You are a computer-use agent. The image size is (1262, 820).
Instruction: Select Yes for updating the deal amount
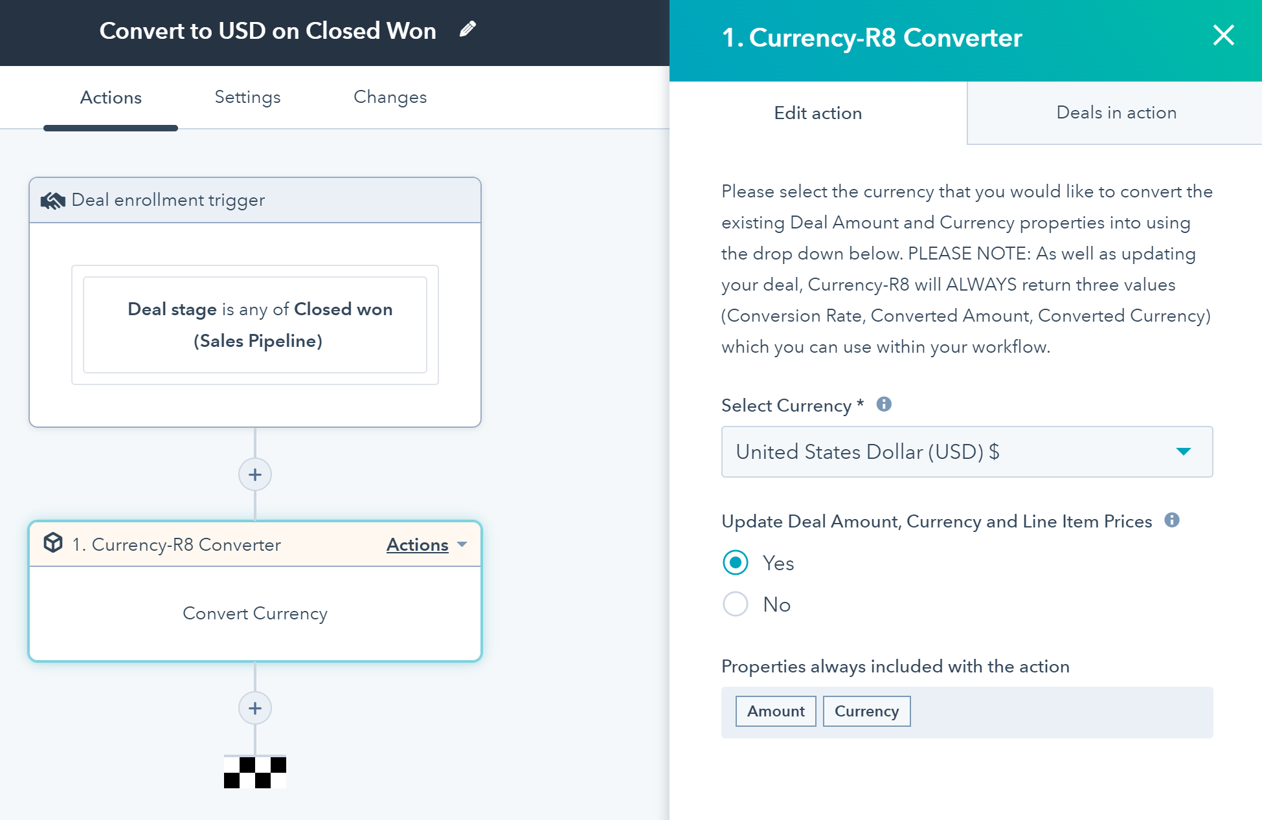pyautogui.click(x=736, y=562)
